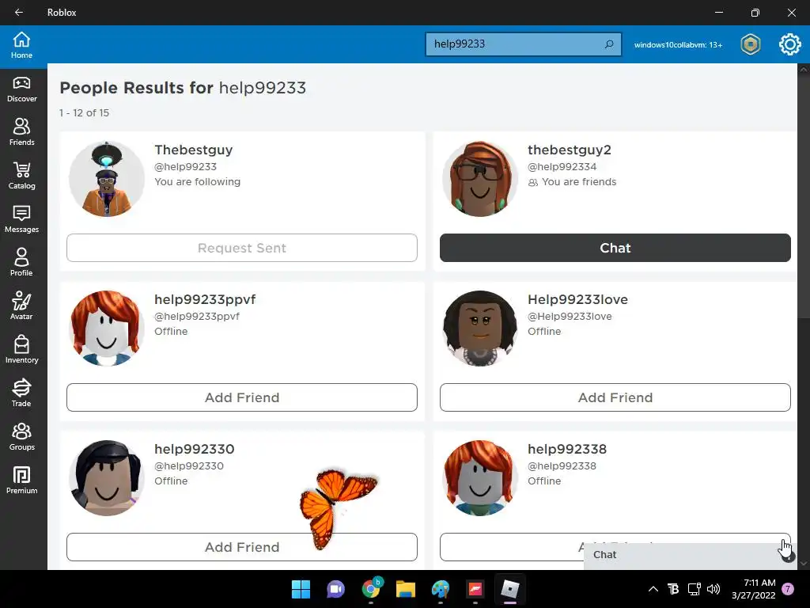This screenshot has height=608, width=810.
Task: Open the Settings gear menu
Action: coord(790,44)
